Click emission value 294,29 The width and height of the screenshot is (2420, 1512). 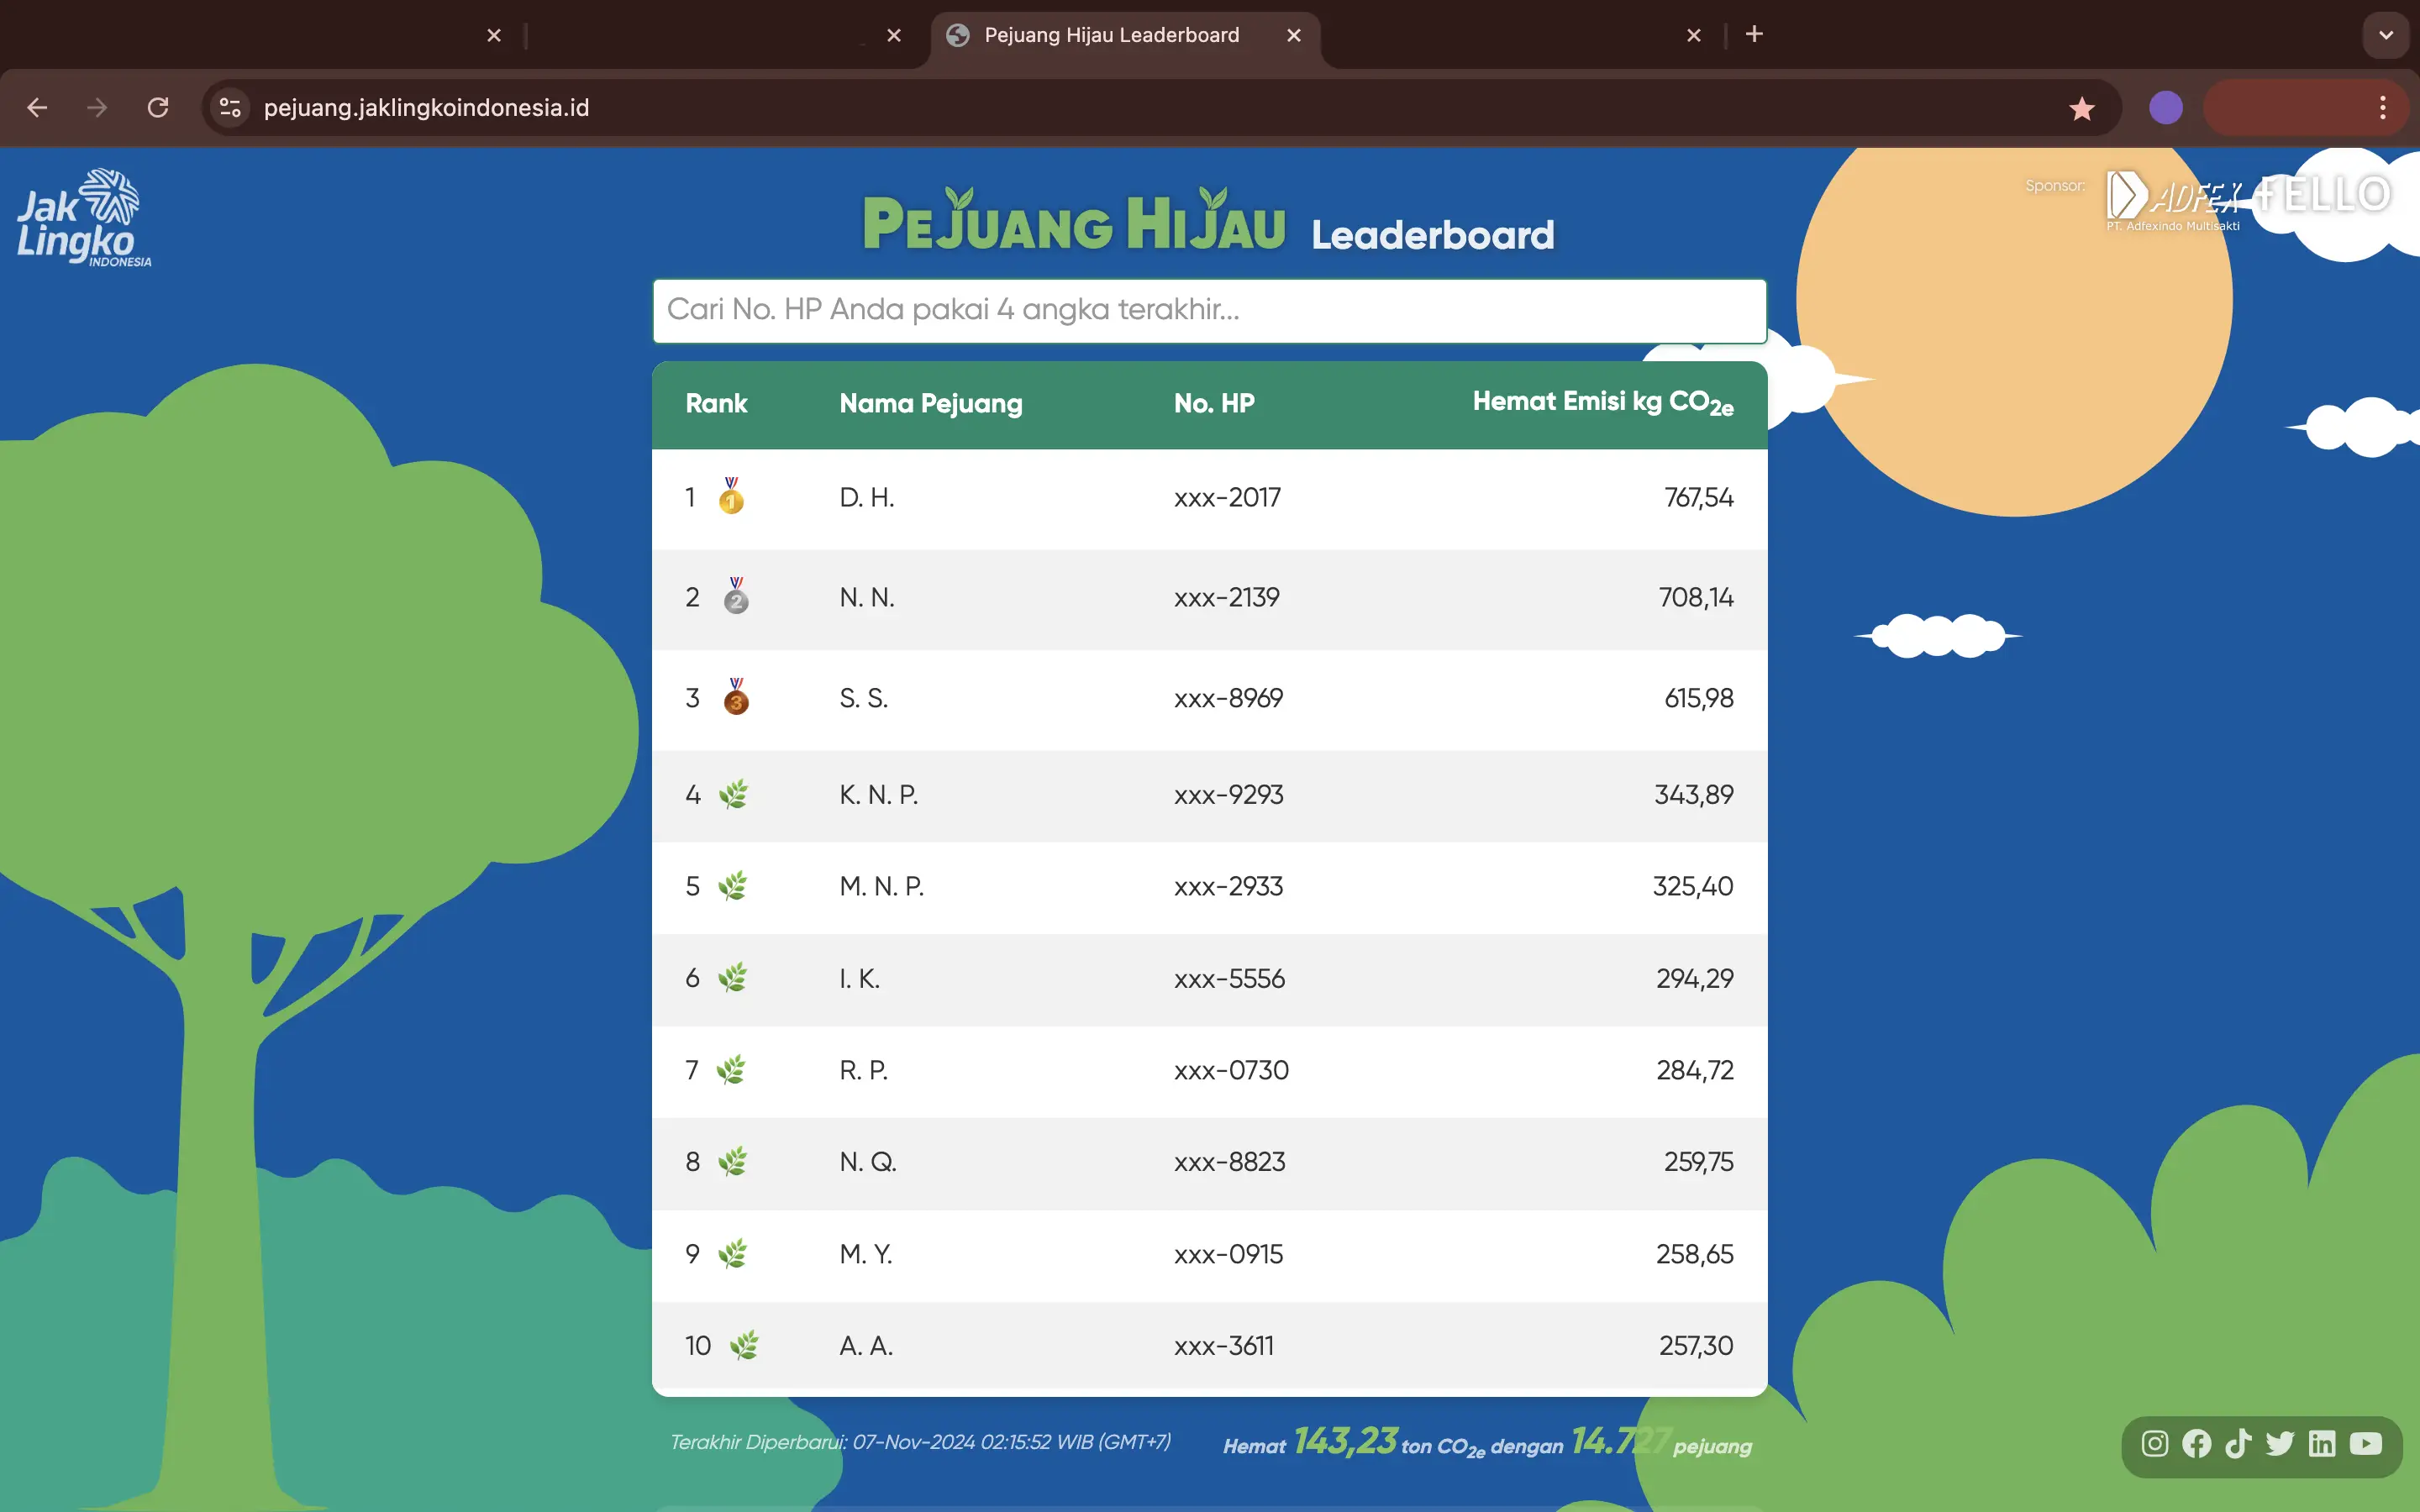click(1694, 978)
